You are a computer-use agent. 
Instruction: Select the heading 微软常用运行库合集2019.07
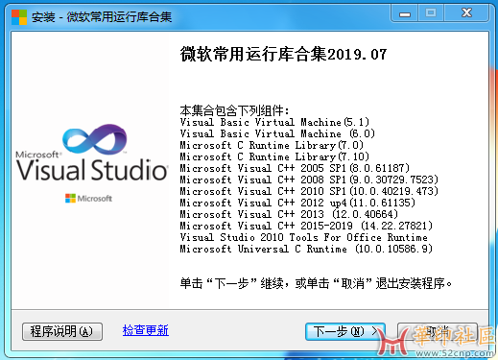[x=283, y=54]
